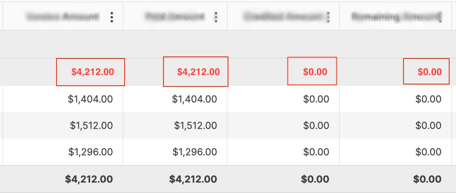This screenshot has height=193, width=456.
Task: Select the $1,296.00 Invoice Amount cell
Action: pyautogui.click(x=91, y=152)
